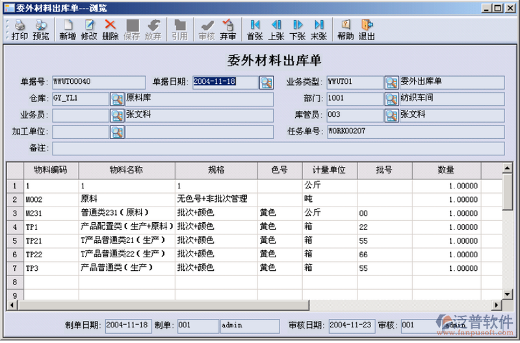The height and width of the screenshot is (343, 520).
Task: Click the 修改 edit toolbar icon
Action: pyautogui.click(x=89, y=30)
